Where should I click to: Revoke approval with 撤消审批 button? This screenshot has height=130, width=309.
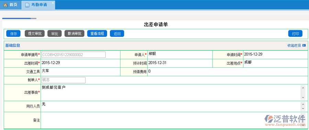pyautogui.click(x=75, y=34)
